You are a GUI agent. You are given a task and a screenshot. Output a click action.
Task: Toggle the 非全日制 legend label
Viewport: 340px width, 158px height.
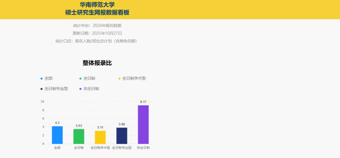coord(91,89)
